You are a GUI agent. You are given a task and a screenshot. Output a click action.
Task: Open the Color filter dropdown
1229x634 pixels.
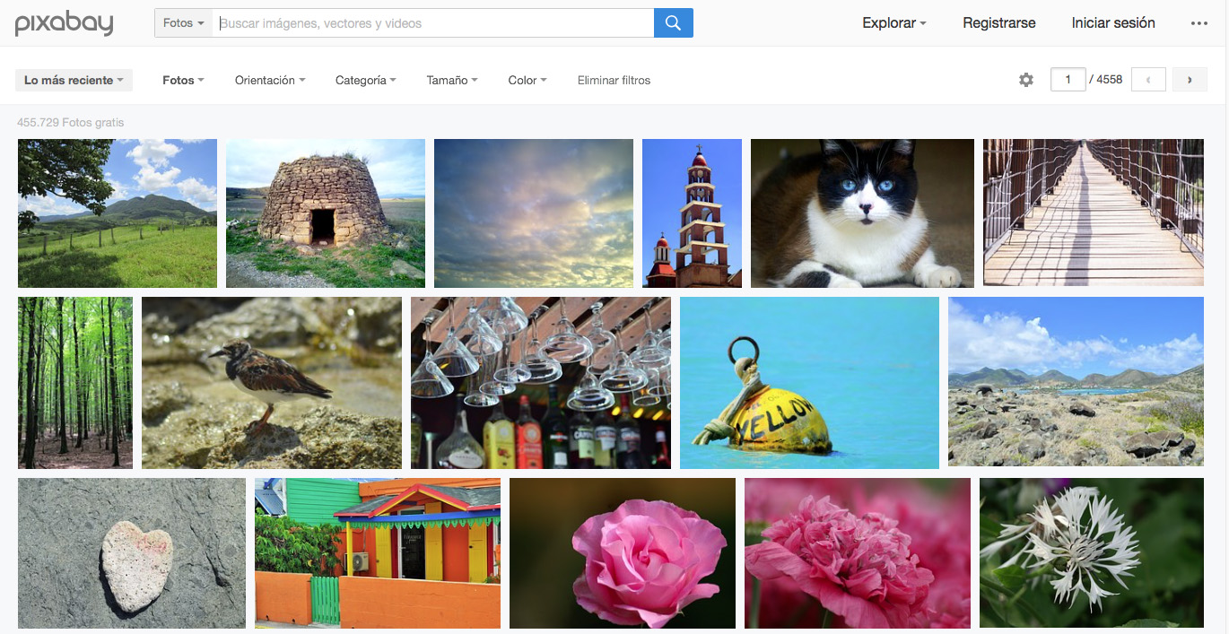tap(527, 80)
